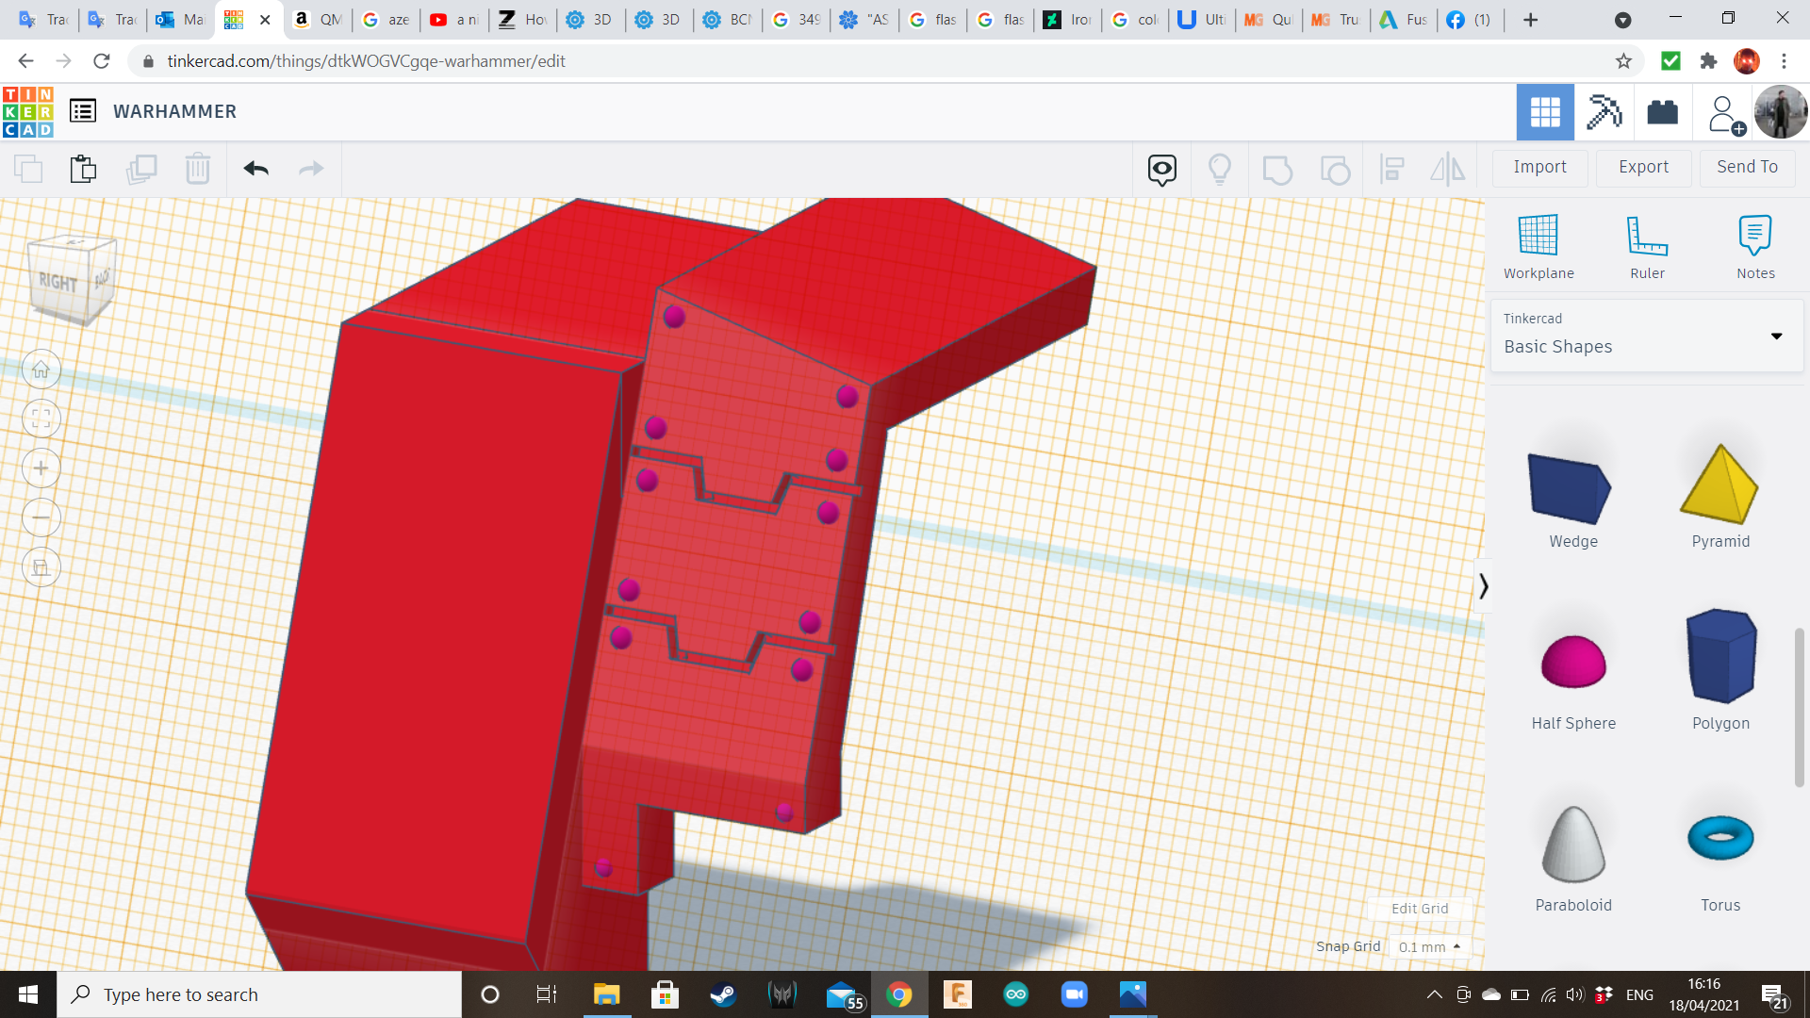The width and height of the screenshot is (1810, 1018).
Task: Click zoom in plus button
Action: pyautogui.click(x=41, y=468)
